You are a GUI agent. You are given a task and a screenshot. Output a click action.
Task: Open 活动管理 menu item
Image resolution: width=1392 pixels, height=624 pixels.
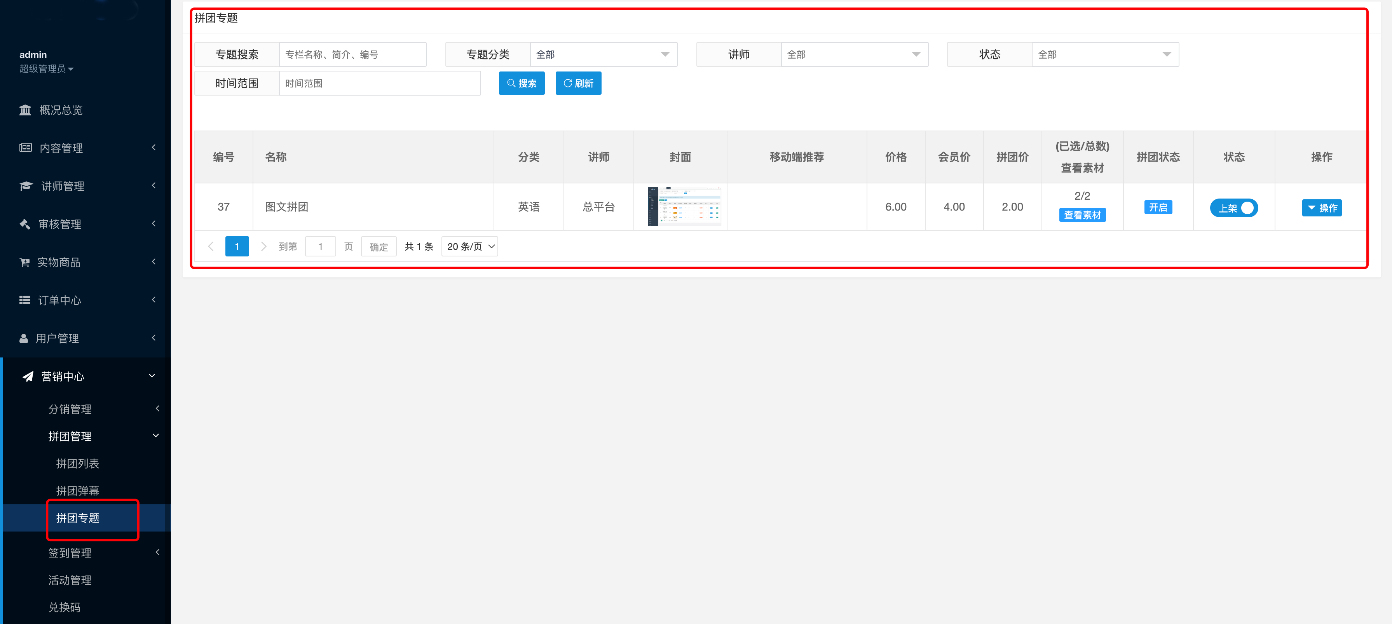70,580
